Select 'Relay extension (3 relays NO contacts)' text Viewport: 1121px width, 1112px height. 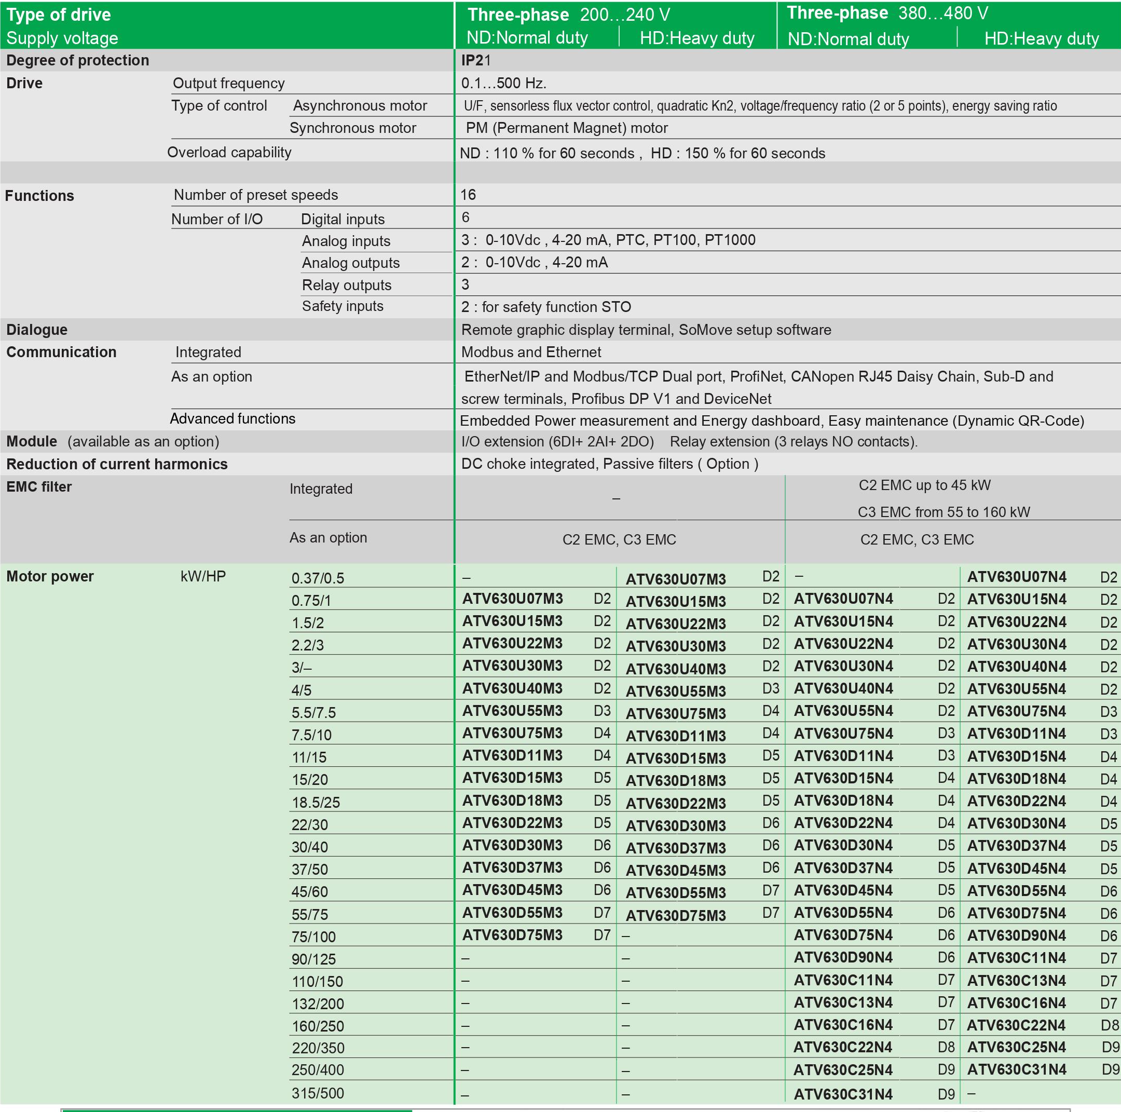coord(793,442)
